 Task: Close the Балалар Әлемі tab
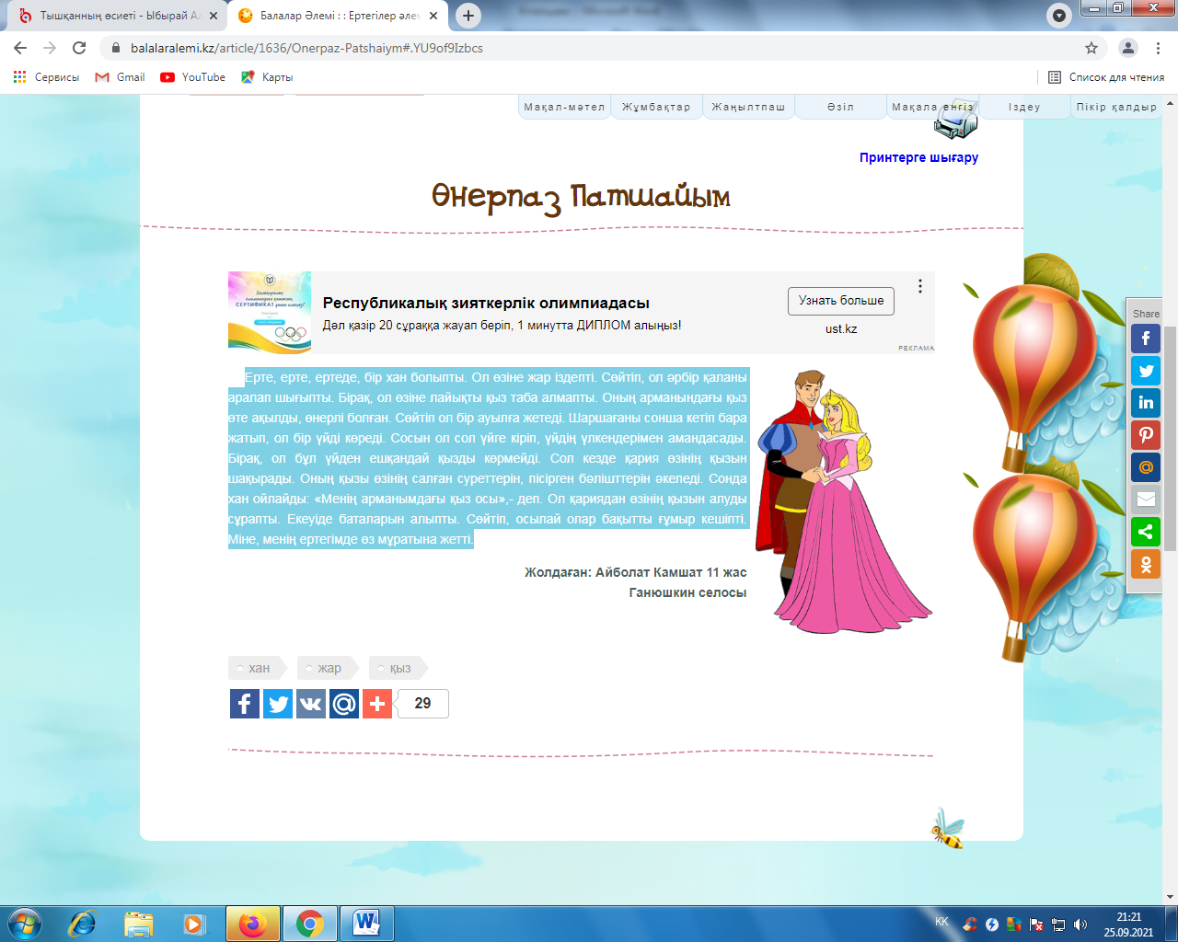[433, 16]
